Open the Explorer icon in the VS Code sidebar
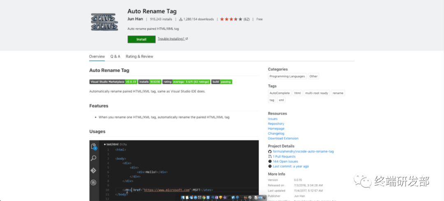The height and width of the screenshot is (201, 444). (94, 146)
